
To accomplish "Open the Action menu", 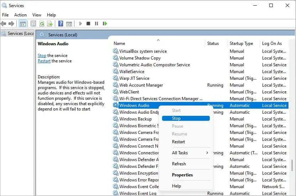I will pyautogui.click(x=20, y=15).
